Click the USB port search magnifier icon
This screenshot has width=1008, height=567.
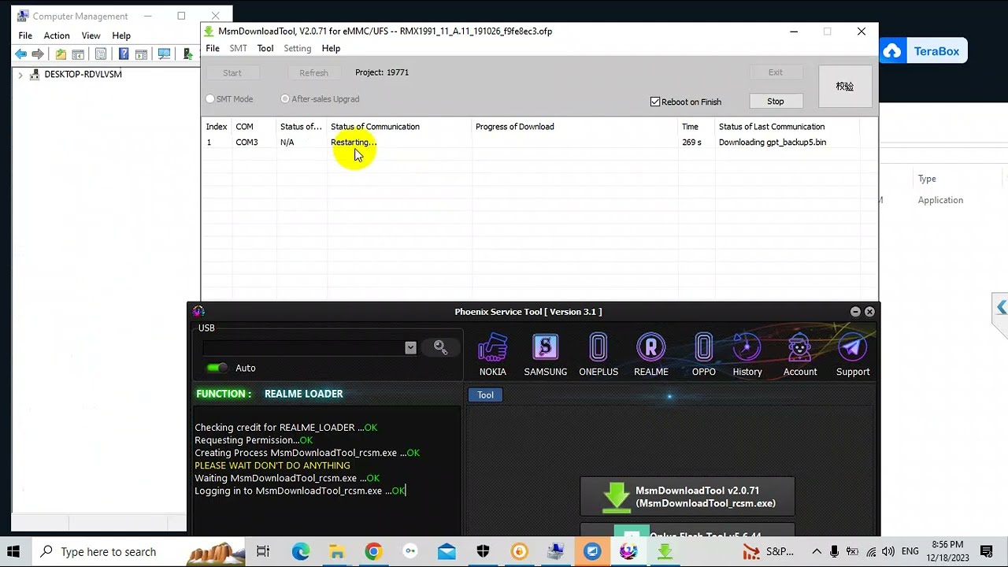click(x=440, y=347)
